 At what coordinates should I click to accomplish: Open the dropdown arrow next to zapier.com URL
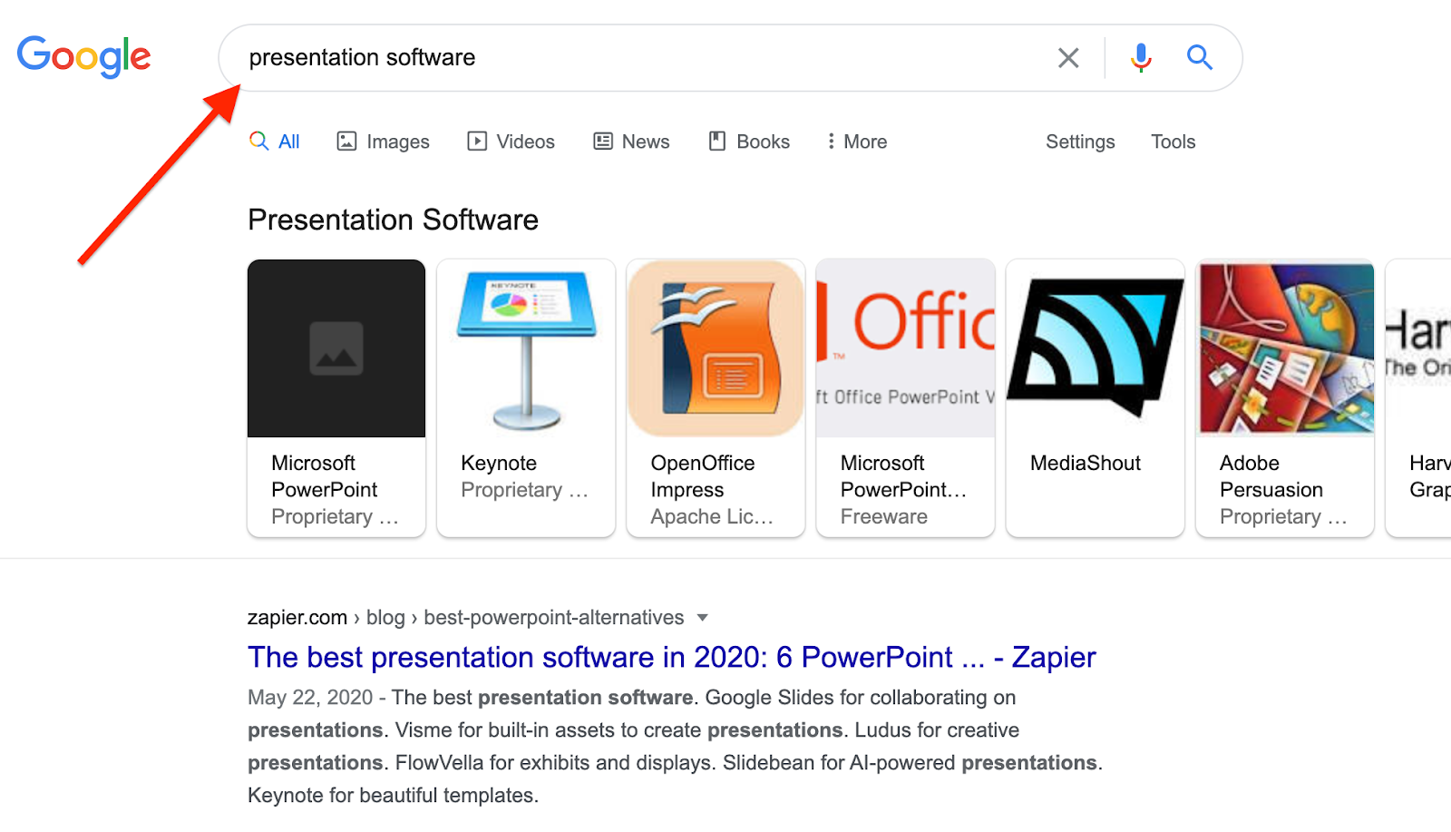pos(702,618)
